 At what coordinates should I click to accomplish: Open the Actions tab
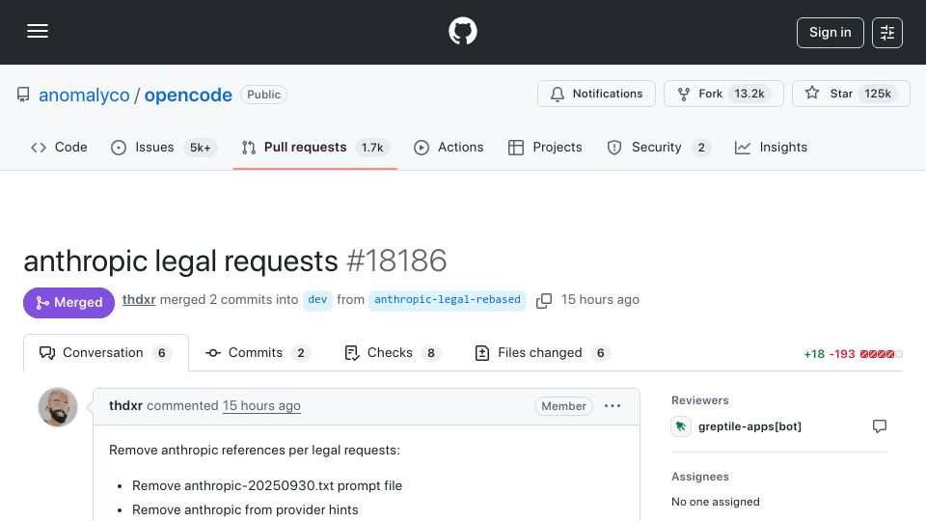click(x=449, y=147)
